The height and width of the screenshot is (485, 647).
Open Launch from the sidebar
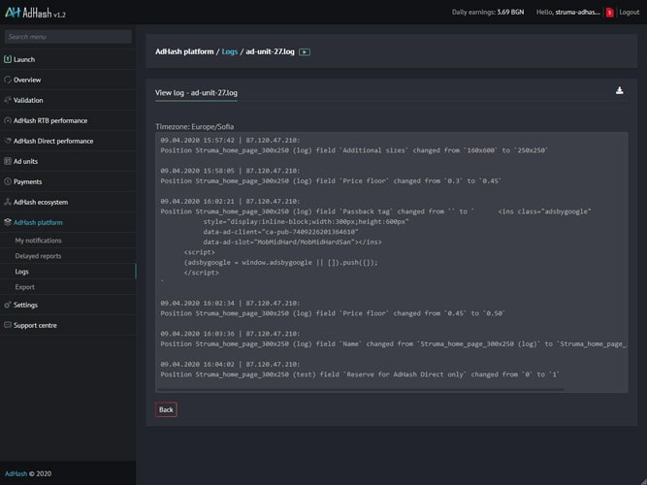click(x=24, y=59)
